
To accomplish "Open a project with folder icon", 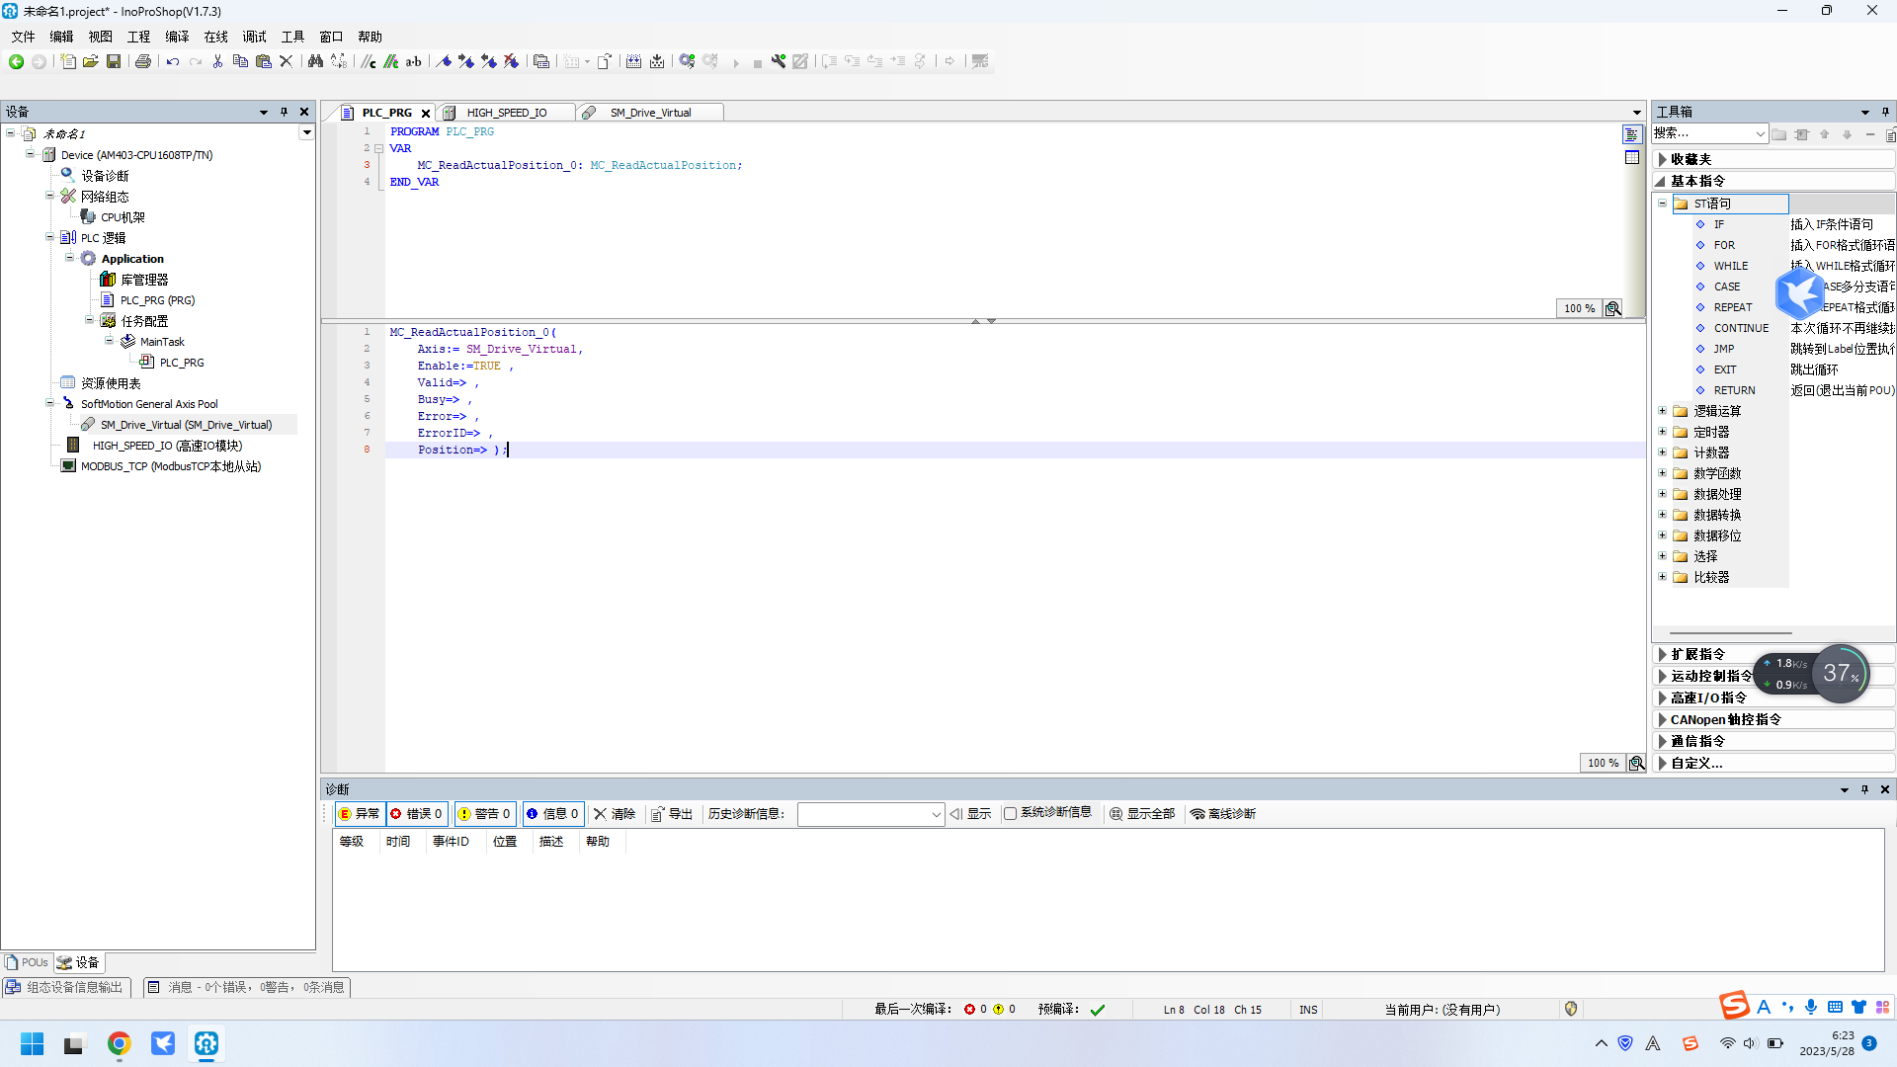I will 91,61.
